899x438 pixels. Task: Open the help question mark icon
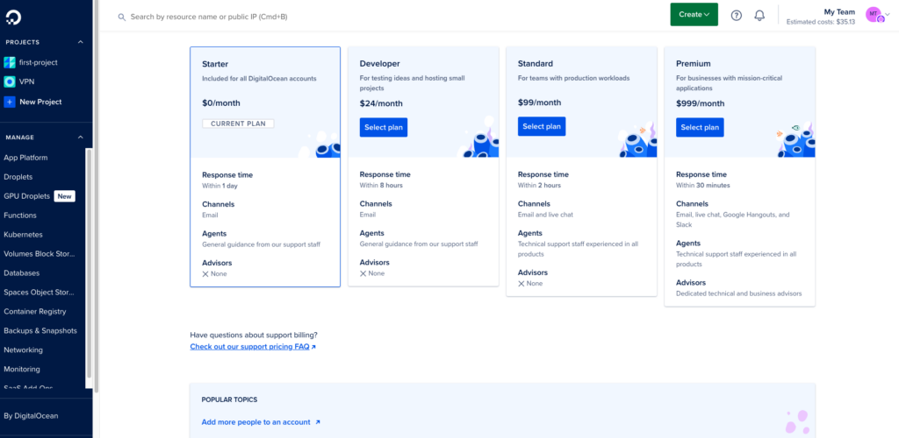point(737,16)
